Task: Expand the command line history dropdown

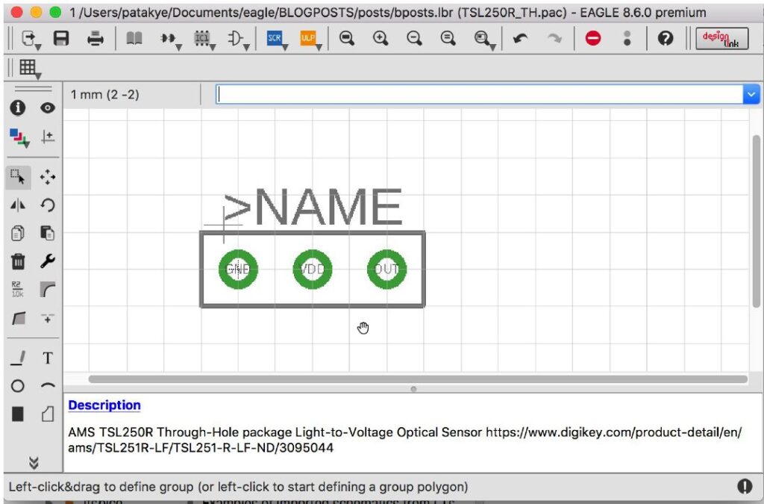Action: click(751, 94)
